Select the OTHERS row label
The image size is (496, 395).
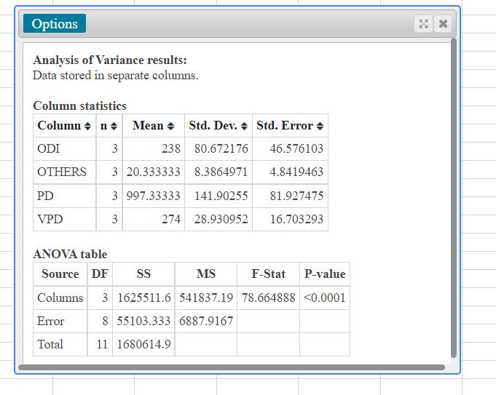[62, 172]
